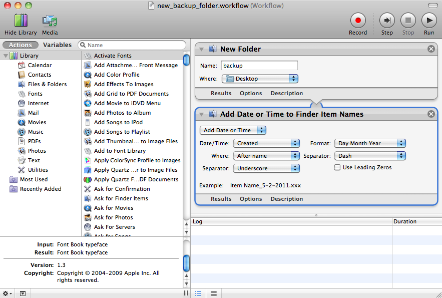Select Calendar in the Library list
Image resolution: width=442 pixels, height=298 pixels.
[40, 65]
